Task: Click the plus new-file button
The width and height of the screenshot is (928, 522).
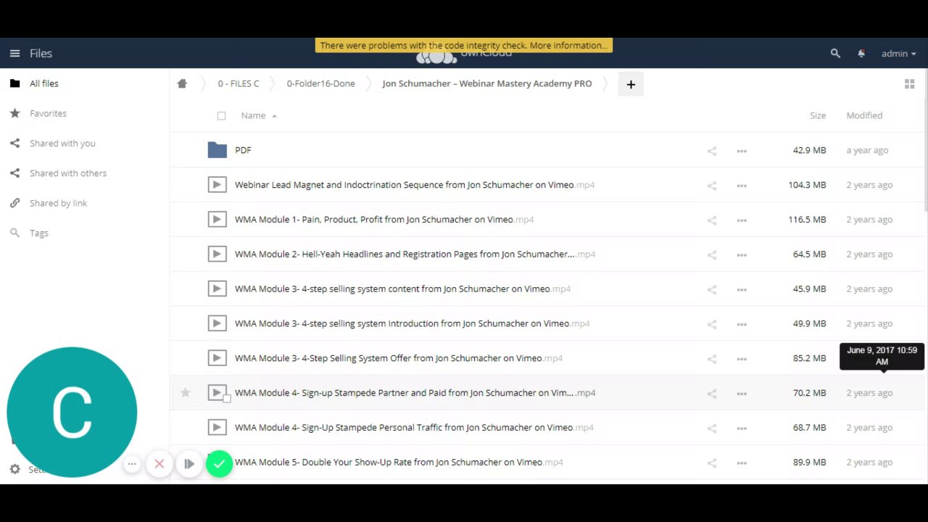Action: (631, 84)
